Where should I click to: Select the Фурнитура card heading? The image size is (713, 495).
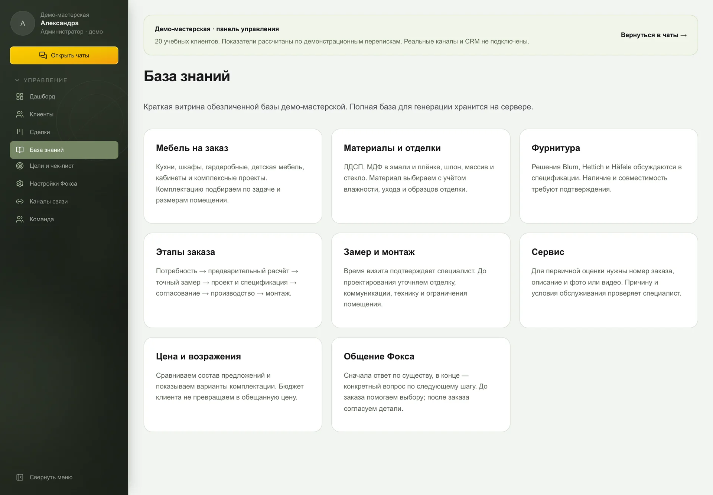coord(556,148)
